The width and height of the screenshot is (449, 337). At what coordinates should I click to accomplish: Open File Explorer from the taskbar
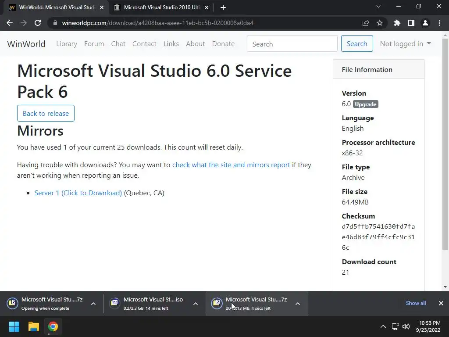[x=34, y=326]
